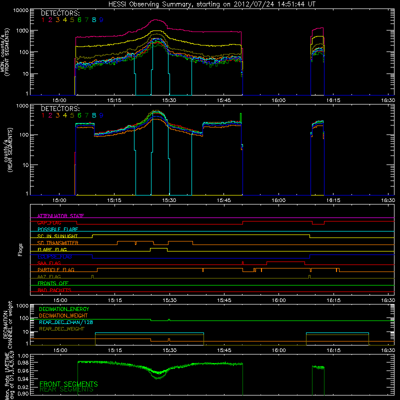Click green detector 6 in front segments legend
Screen dimensions: 400x400
pos(79,20)
